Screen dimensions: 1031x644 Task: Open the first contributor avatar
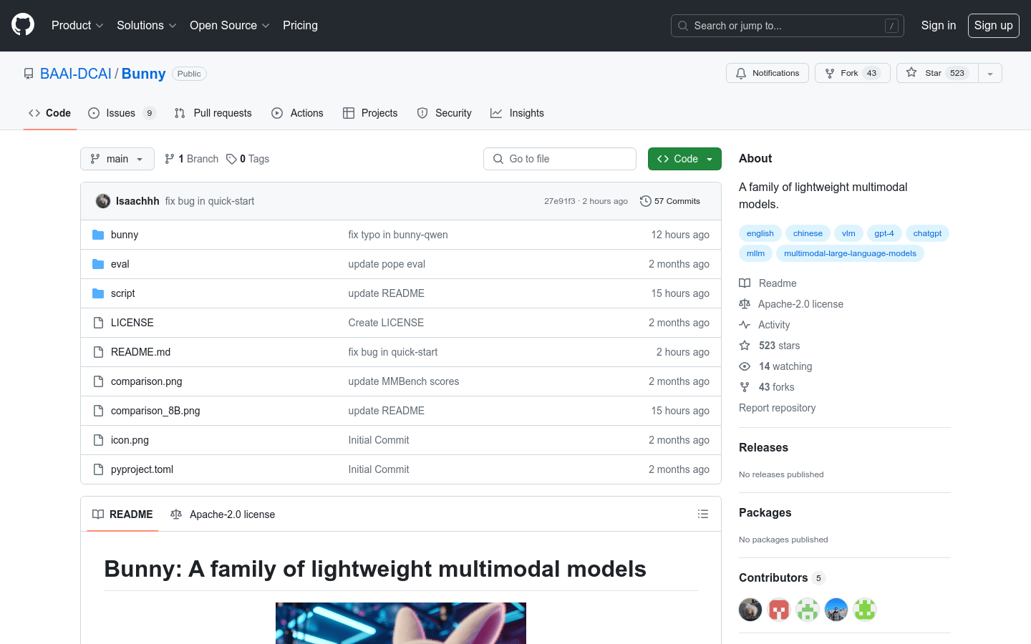point(750,610)
